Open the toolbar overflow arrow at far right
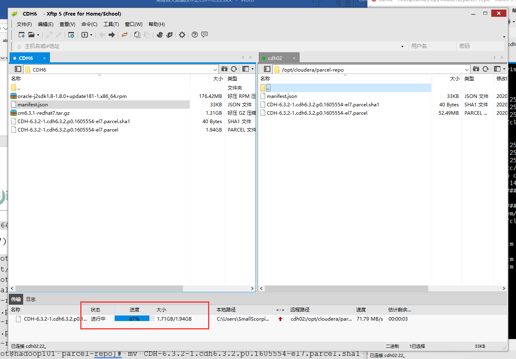 [504, 37]
